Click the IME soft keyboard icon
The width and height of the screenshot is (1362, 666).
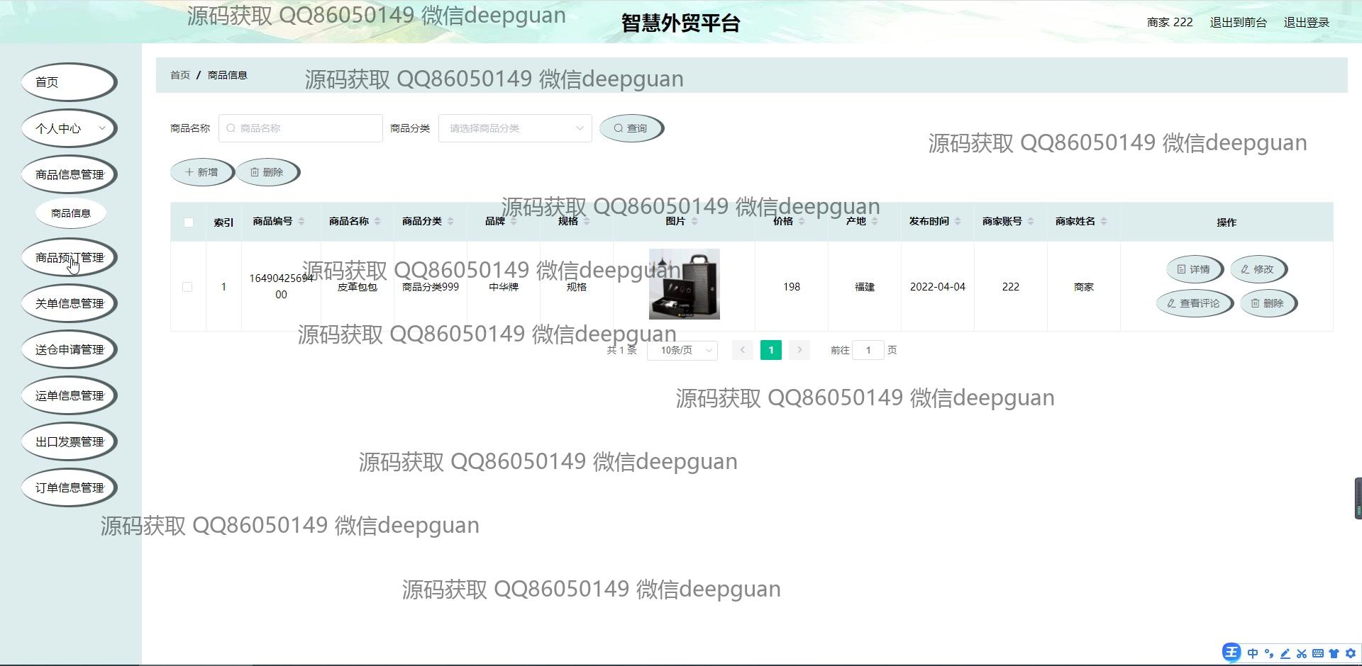(x=1318, y=653)
